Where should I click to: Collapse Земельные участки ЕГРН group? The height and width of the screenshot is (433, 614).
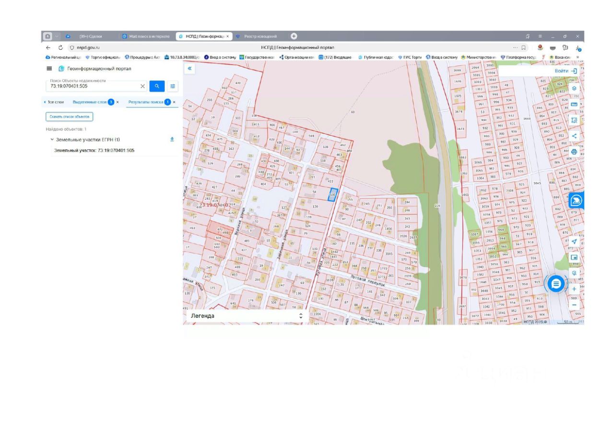pos(52,139)
